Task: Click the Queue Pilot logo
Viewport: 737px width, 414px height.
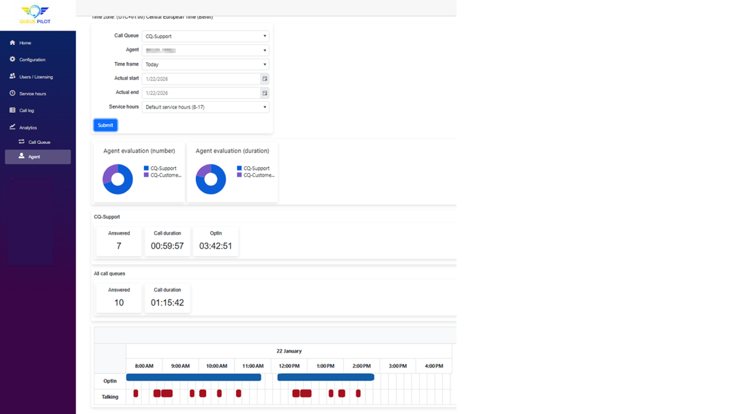Action: point(35,15)
